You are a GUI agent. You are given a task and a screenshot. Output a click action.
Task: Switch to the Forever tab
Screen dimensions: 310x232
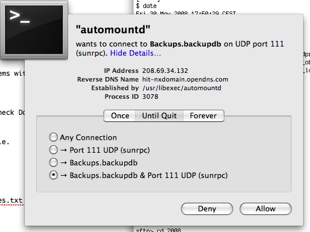[204, 115]
